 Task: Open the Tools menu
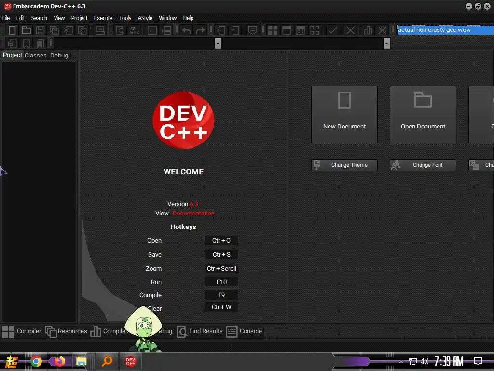[x=125, y=18]
